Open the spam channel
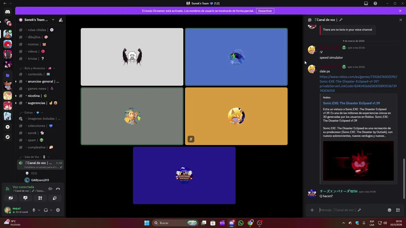Image resolution: width=406 pixels, height=228 pixels. pos(41,140)
